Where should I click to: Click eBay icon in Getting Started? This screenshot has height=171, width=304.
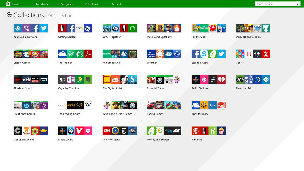pos(80,28)
